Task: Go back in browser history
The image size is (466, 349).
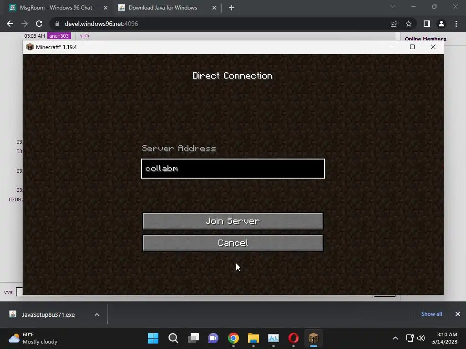Action: (x=10, y=24)
